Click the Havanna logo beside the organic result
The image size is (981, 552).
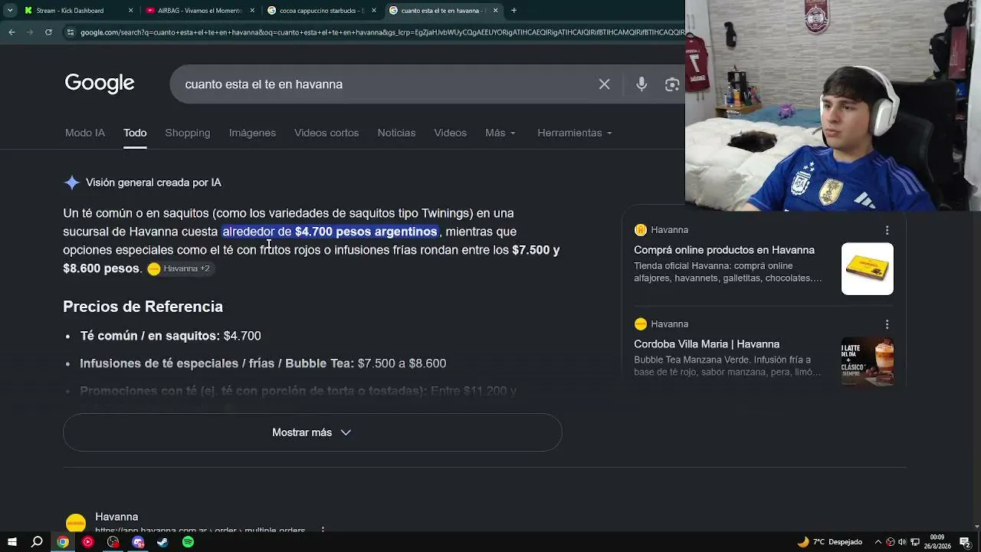(x=75, y=524)
